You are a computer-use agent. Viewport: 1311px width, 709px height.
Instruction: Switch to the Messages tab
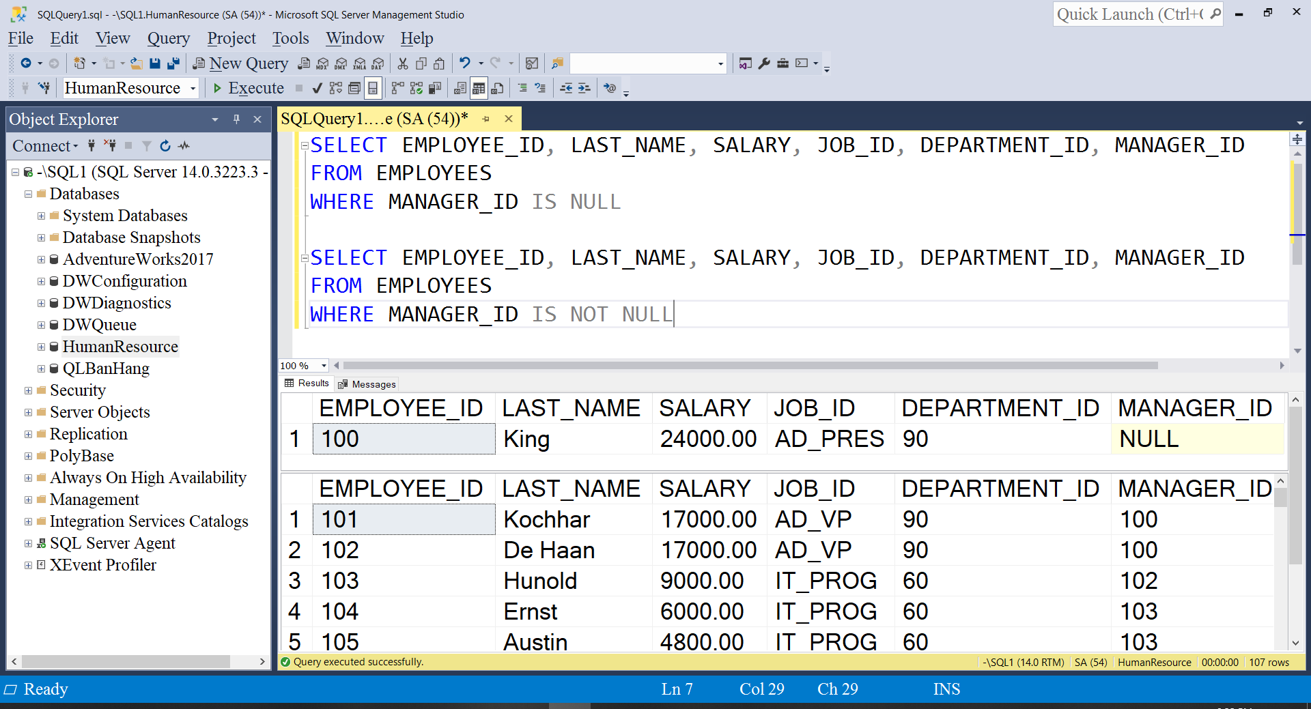tap(367, 384)
